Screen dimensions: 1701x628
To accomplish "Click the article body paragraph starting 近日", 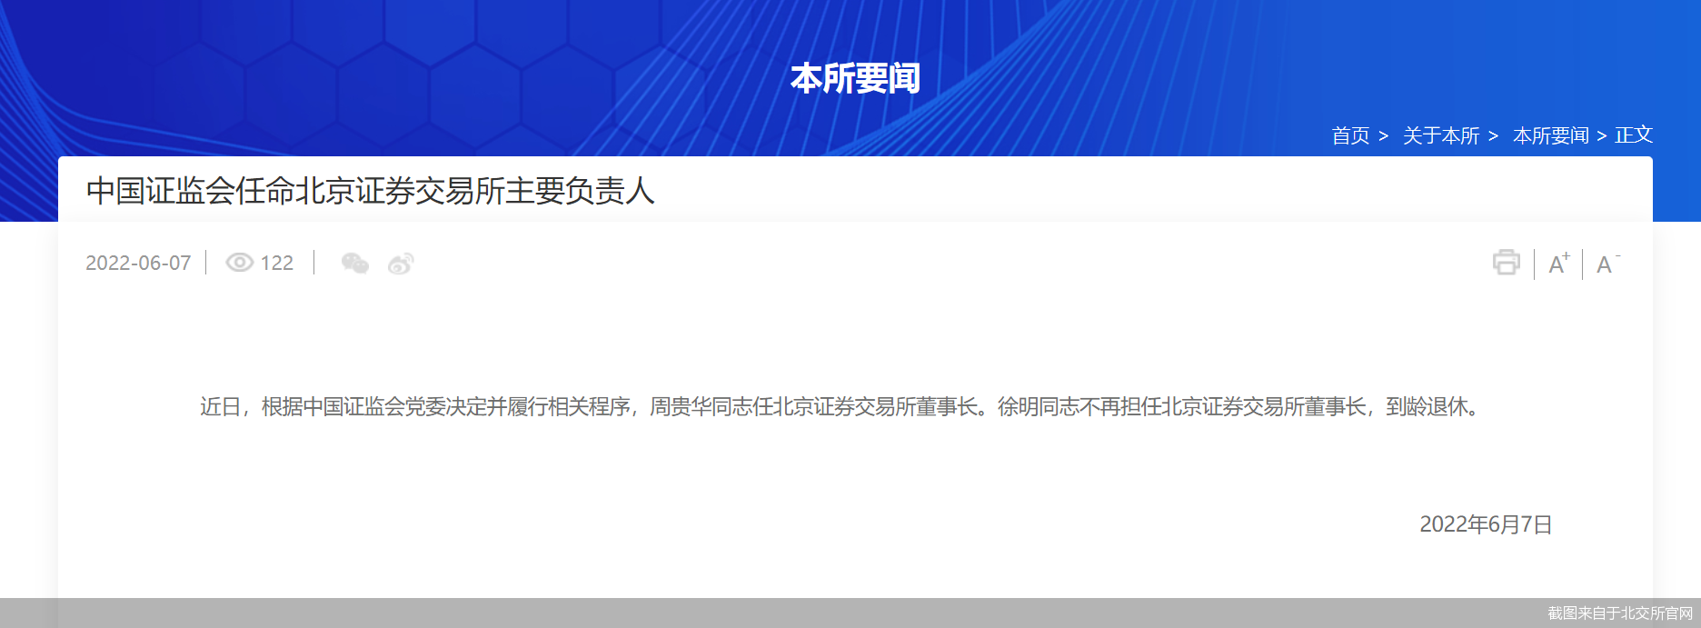I will (842, 406).
